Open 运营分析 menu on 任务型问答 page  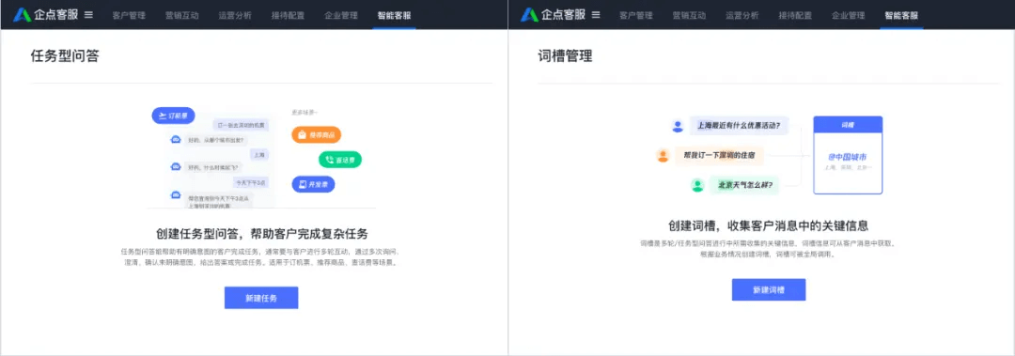pyautogui.click(x=235, y=15)
